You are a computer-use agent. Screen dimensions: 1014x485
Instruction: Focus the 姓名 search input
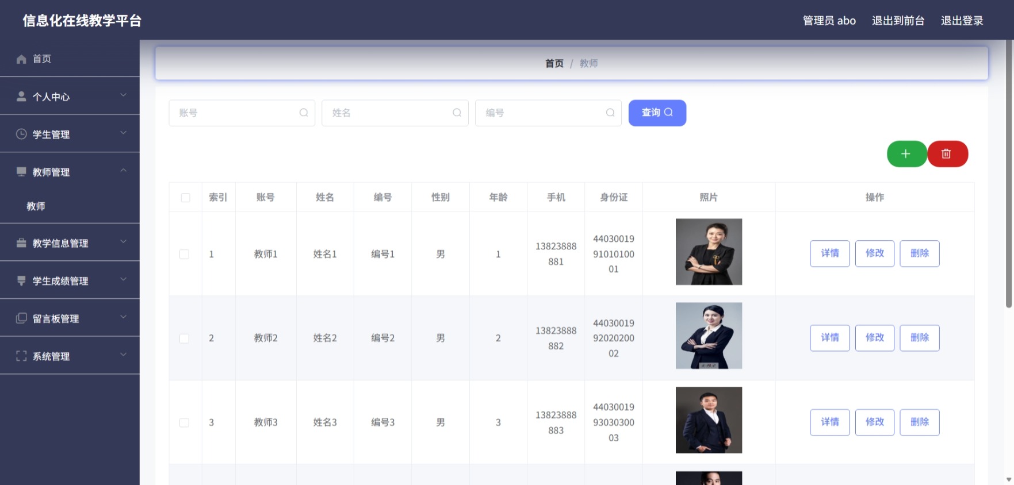point(395,113)
